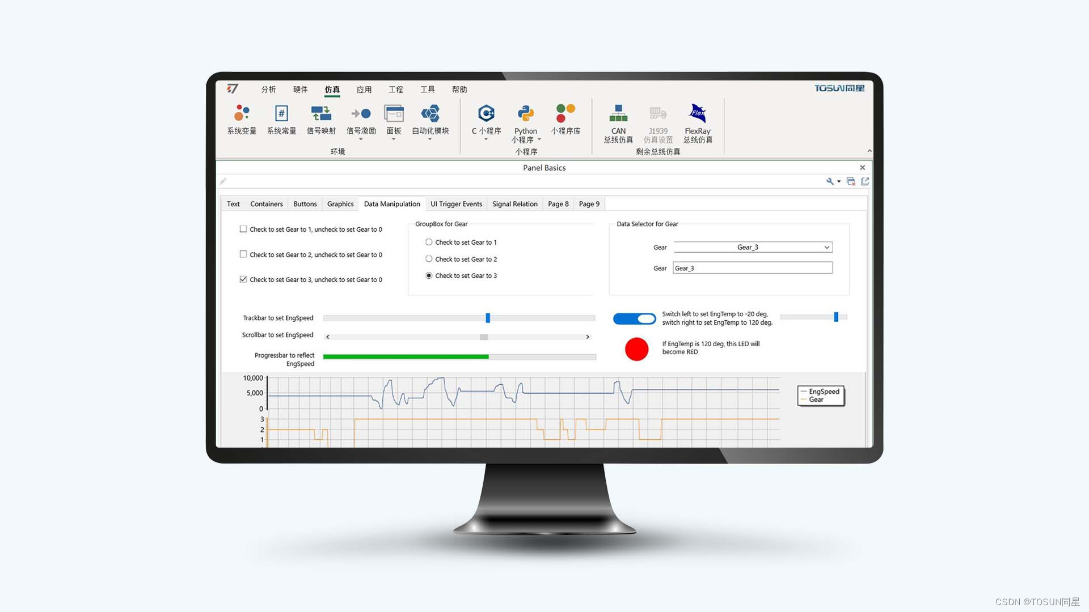Image resolution: width=1089 pixels, height=612 pixels.
Task: Select radio 'Check to set Gear to 3'
Action: [429, 275]
